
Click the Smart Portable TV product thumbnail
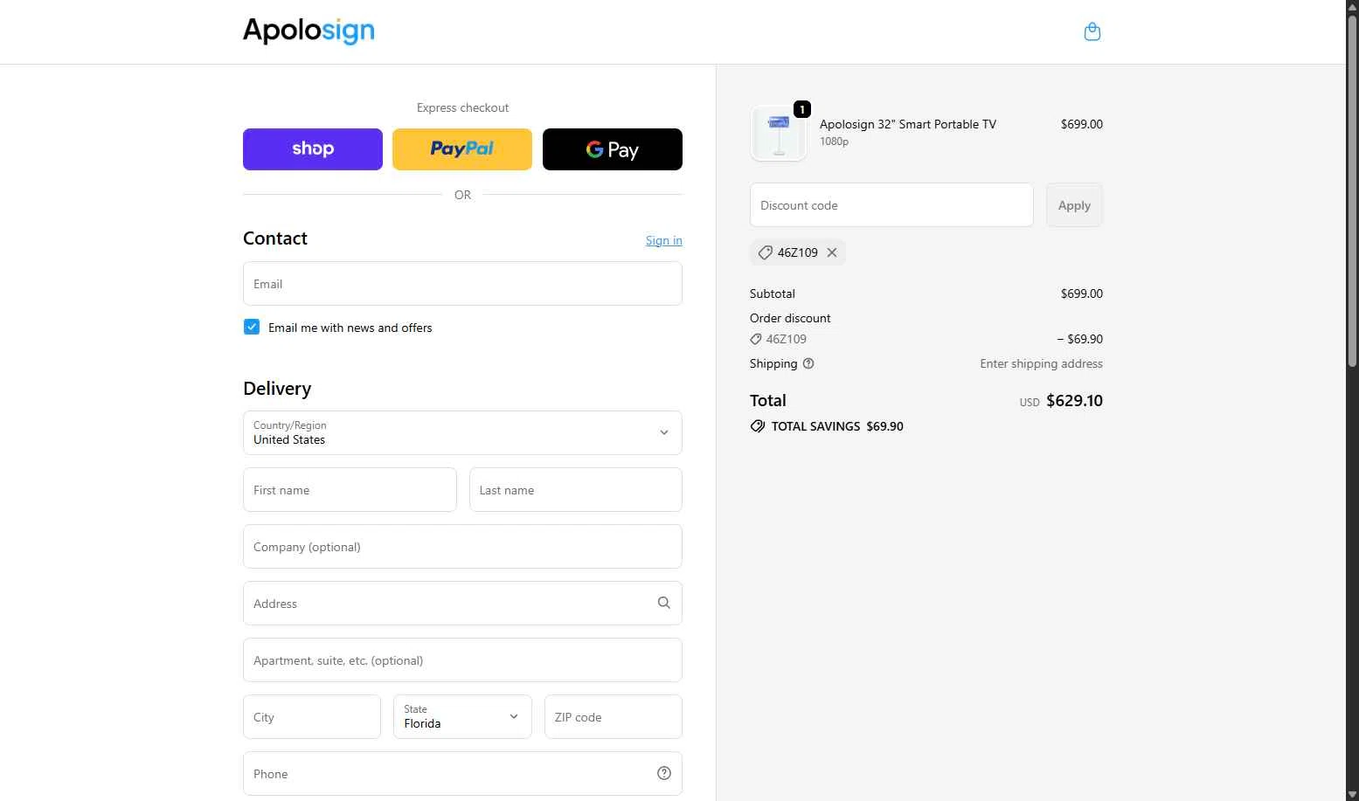click(x=779, y=133)
